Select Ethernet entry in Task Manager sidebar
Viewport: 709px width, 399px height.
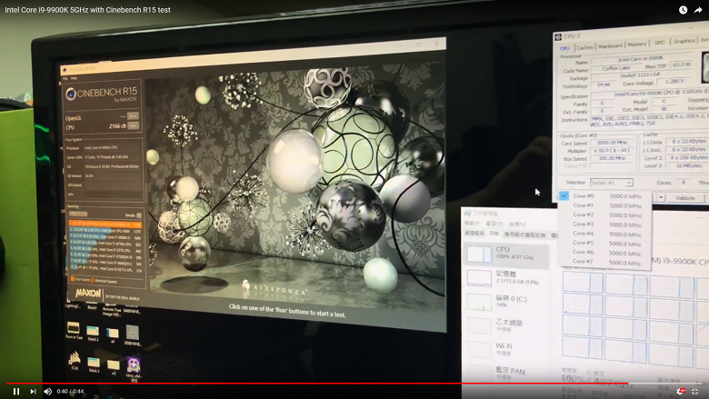pyautogui.click(x=506, y=325)
